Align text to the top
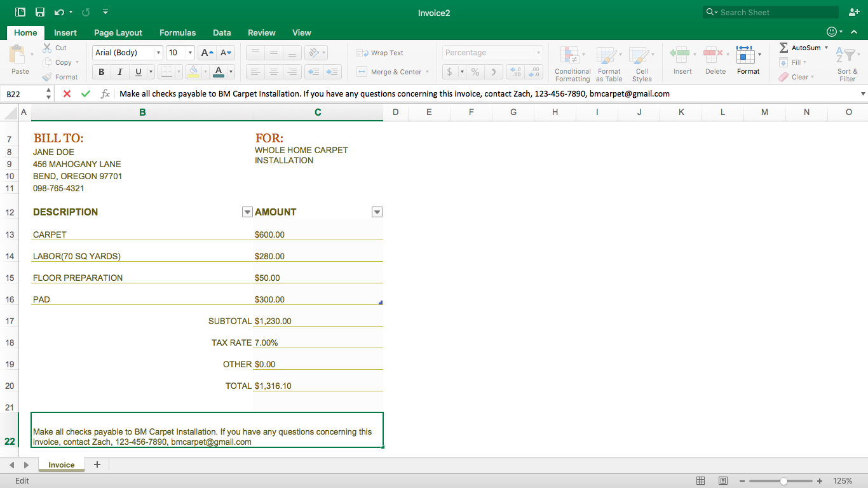Screen dimensions: 868x488 [255, 53]
